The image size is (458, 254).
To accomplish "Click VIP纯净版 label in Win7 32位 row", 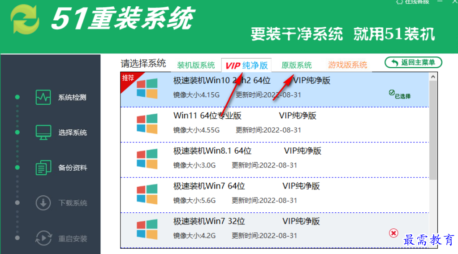I will click(301, 221).
